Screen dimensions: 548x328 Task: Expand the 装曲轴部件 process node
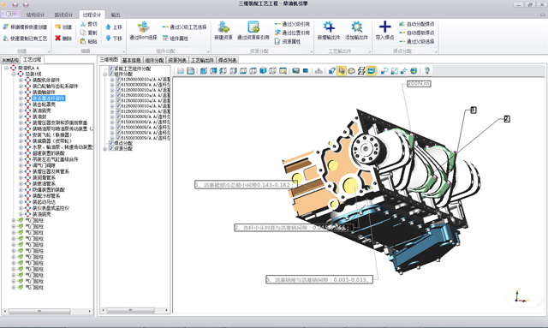click(21, 92)
